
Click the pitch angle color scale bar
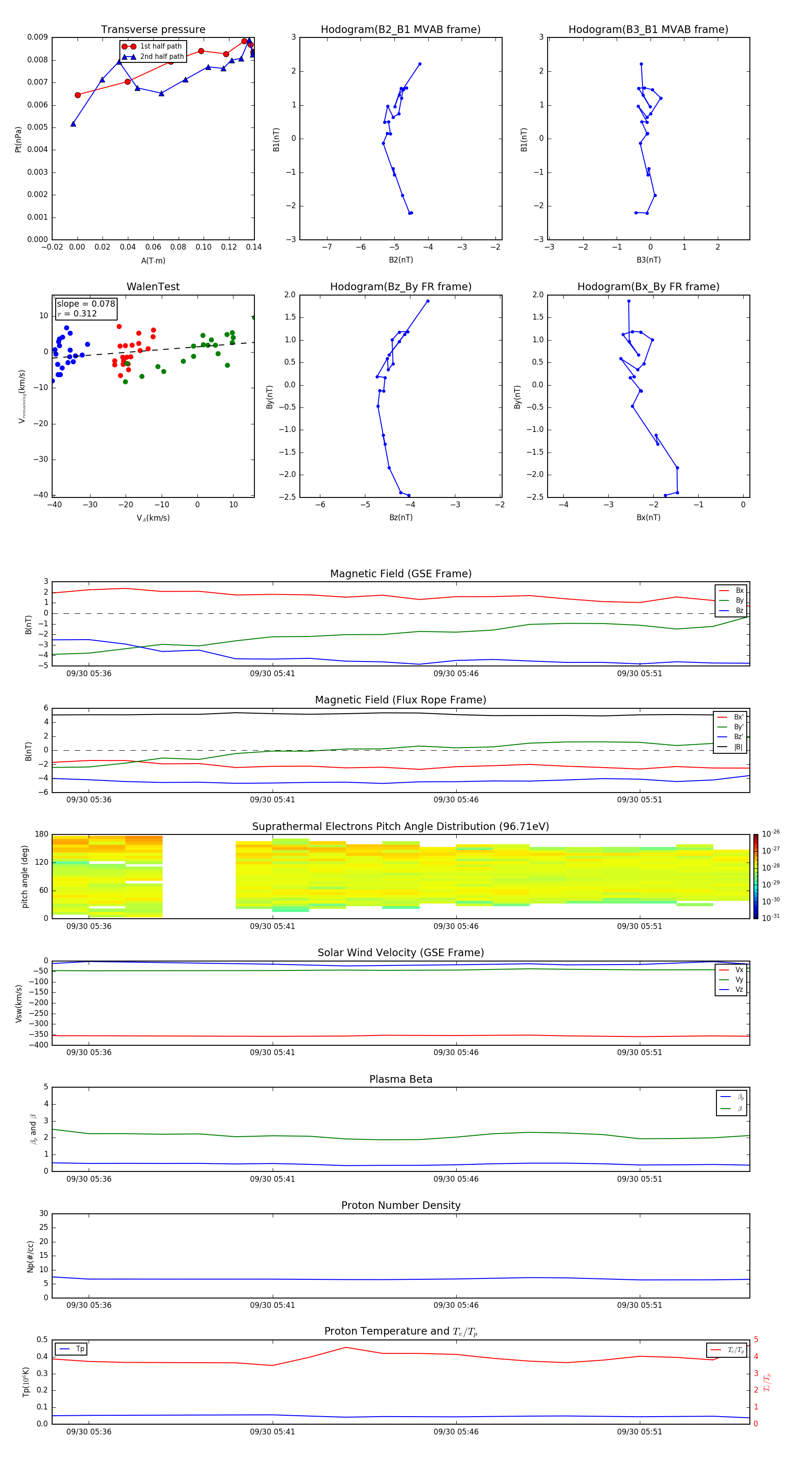click(x=756, y=876)
